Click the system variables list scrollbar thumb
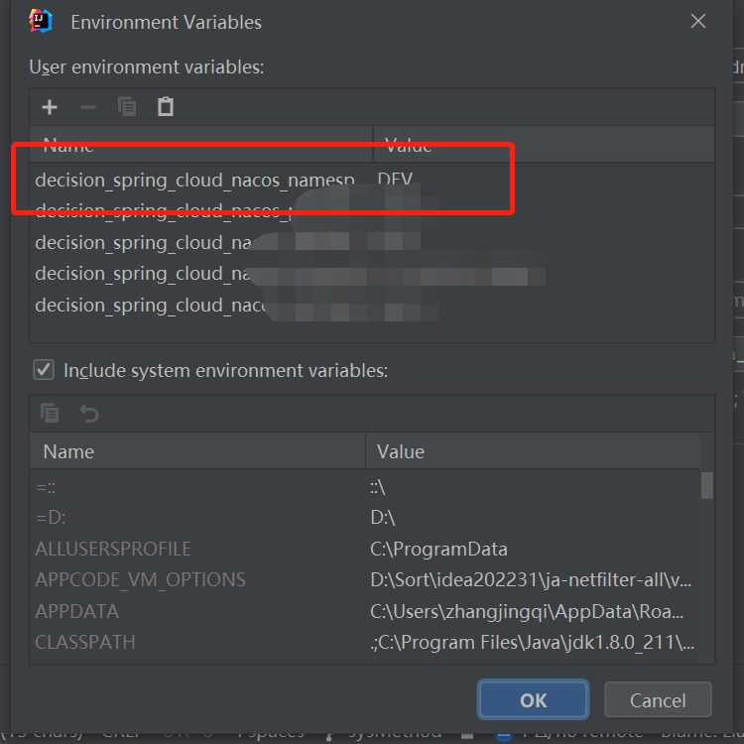Screen dimensions: 744x744 coord(706,485)
